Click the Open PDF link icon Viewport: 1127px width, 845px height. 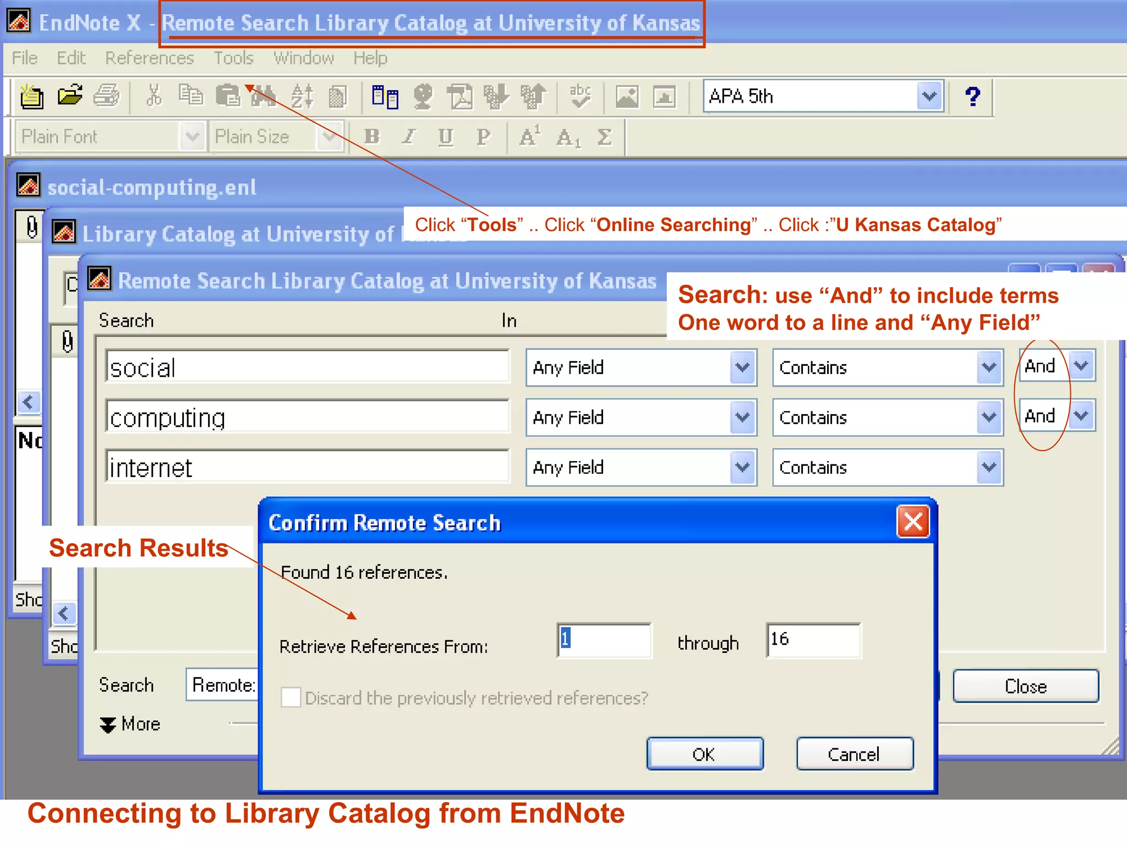[459, 97]
